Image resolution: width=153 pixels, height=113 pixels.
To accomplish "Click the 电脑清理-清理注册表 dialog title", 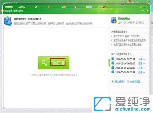I will click(x=14, y=11).
